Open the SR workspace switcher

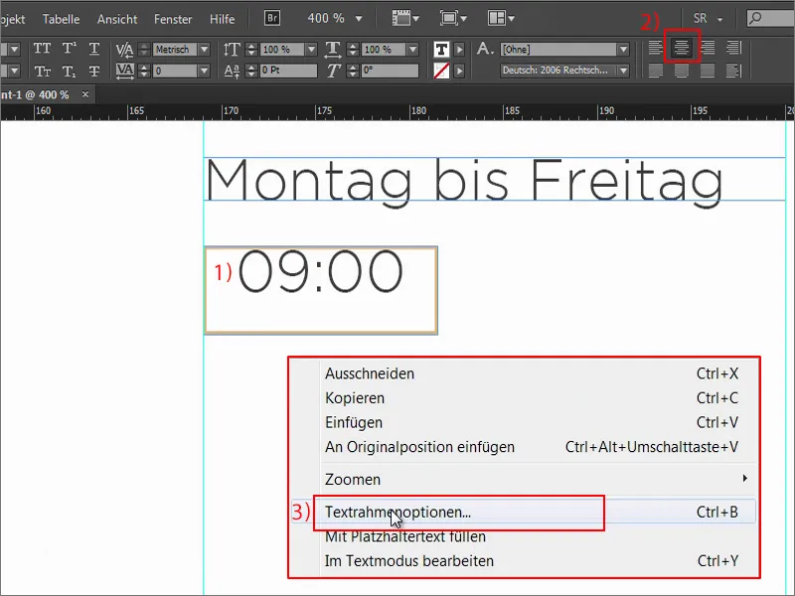708,19
